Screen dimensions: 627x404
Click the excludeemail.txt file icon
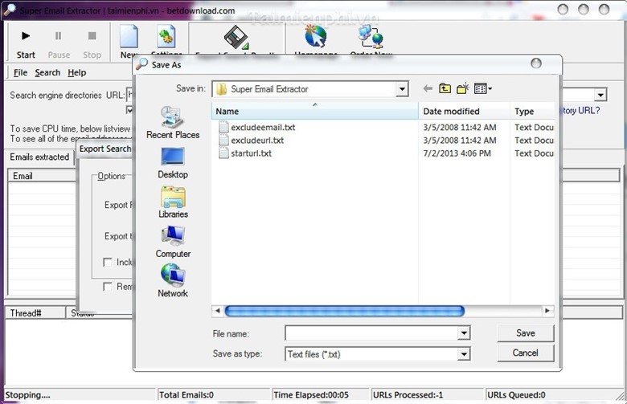click(223, 128)
